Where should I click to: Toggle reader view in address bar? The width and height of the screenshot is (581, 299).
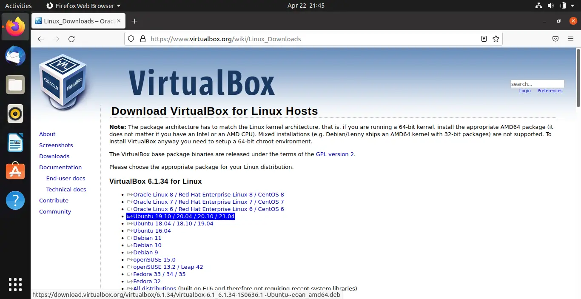[484, 39]
